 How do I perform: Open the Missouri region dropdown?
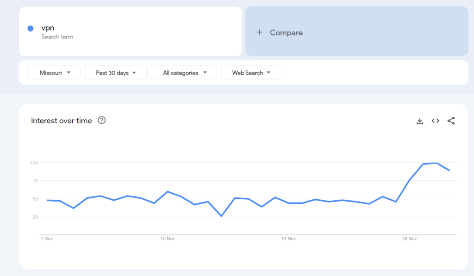pos(55,73)
